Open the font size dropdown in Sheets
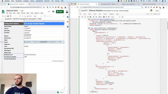Viewport: 168px width, 94px height. 46,16
